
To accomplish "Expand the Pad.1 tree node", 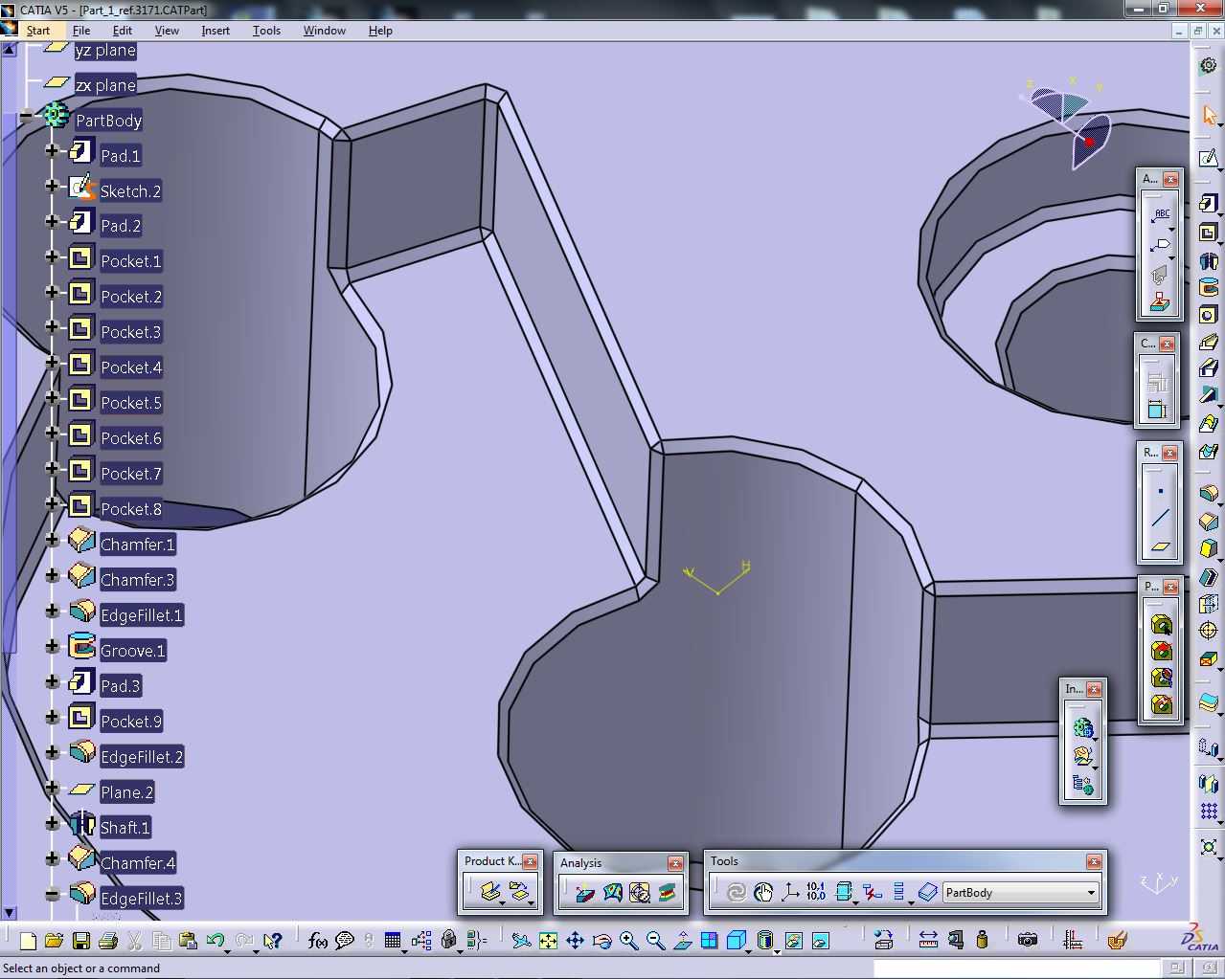I will [x=52, y=151].
